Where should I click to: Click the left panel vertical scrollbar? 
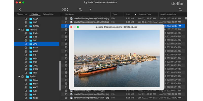coord(60,76)
